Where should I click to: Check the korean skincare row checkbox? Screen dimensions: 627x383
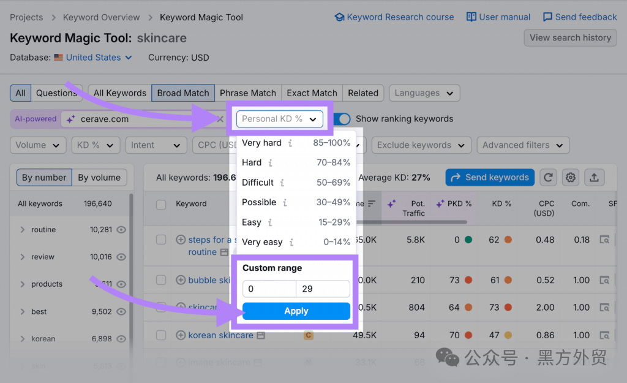tap(161, 335)
